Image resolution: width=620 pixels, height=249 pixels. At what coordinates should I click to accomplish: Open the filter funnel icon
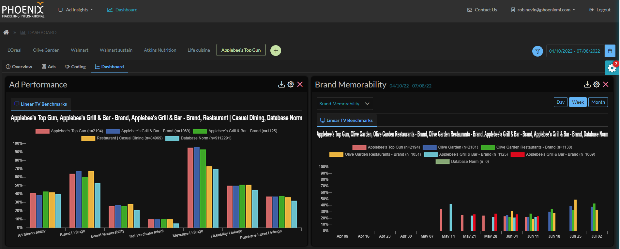click(x=537, y=51)
